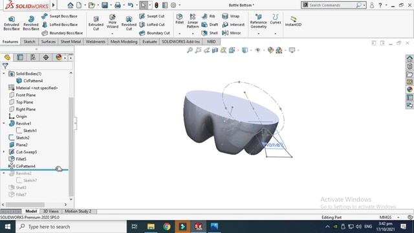Click the Rebuild traffic light icon
This screenshot has height=233, width=414.
tap(157, 5)
